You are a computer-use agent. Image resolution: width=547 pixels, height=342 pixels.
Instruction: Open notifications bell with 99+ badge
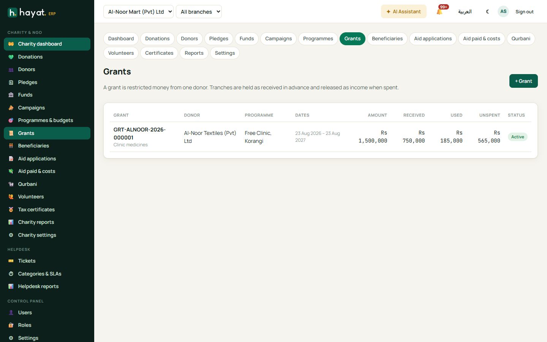pyautogui.click(x=440, y=11)
